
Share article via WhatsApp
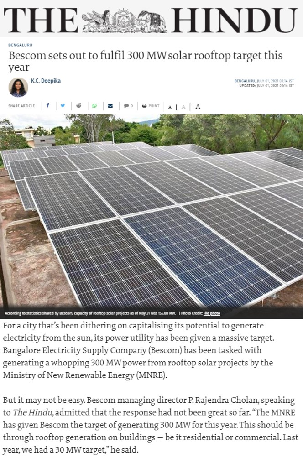tap(94, 106)
